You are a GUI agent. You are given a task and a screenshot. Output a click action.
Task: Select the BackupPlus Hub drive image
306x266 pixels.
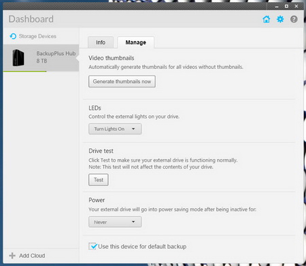pyautogui.click(x=18, y=58)
